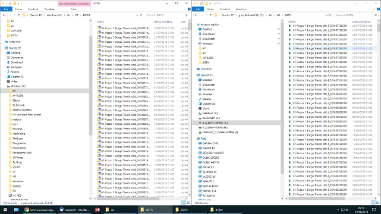Screen dimensions: 381x214
Task: Click Windows (C:) breadcrumb in left address bar
Action: 54,15
